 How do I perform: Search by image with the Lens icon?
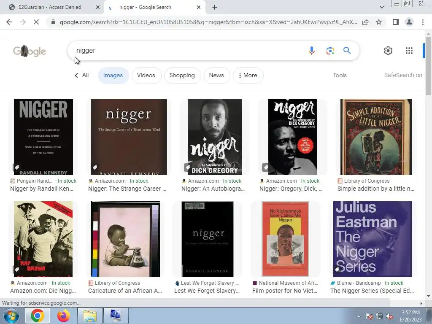click(330, 51)
